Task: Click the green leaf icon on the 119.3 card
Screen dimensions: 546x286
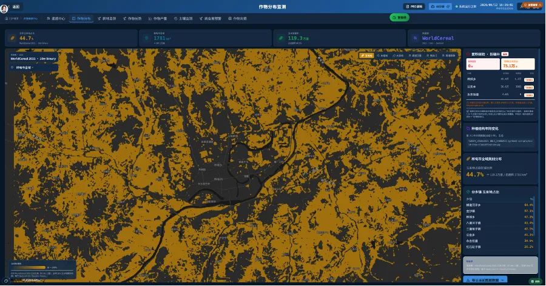Action: point(281,38)
